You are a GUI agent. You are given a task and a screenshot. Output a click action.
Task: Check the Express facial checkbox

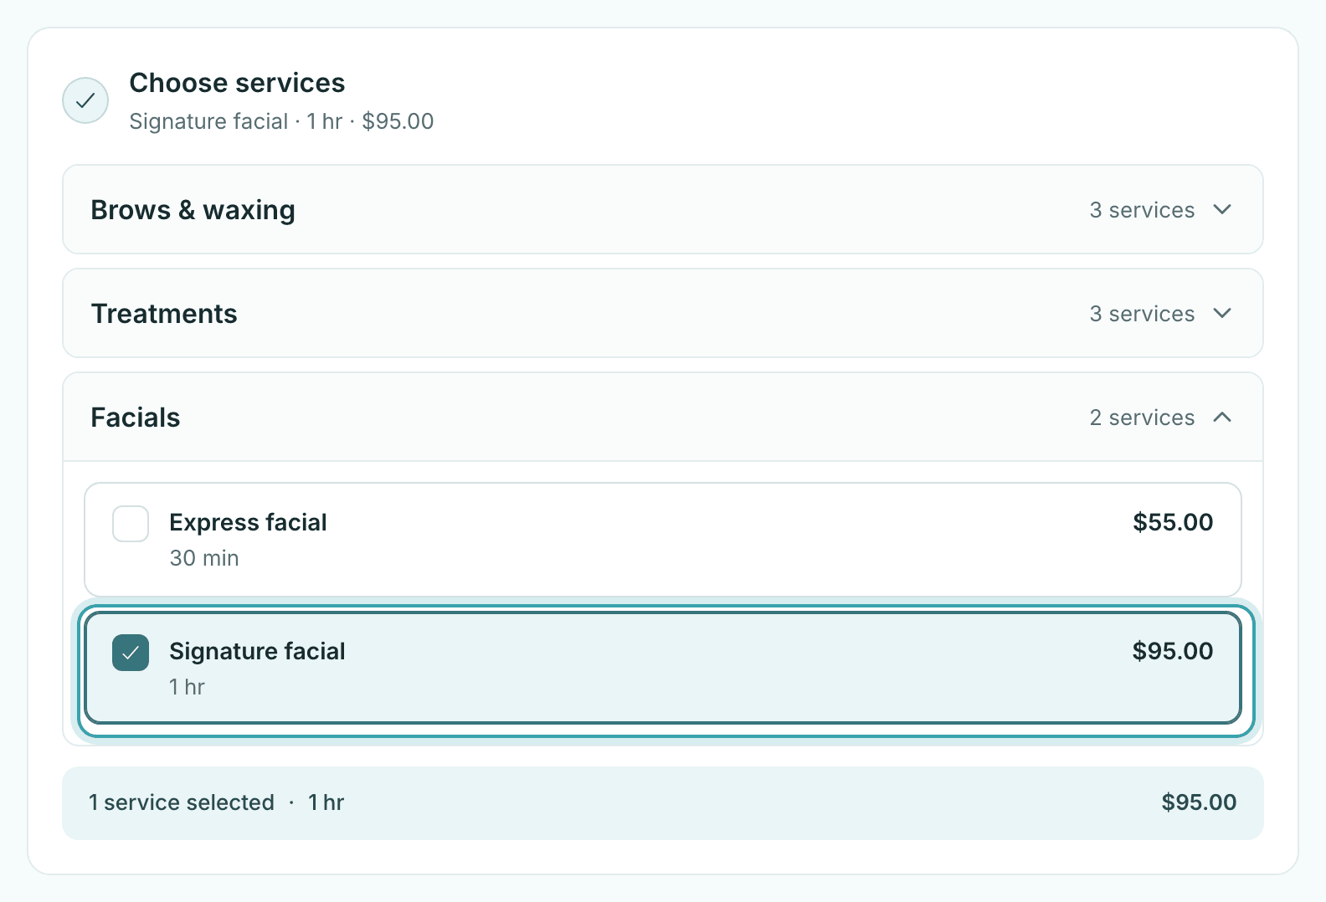point(131,524)
